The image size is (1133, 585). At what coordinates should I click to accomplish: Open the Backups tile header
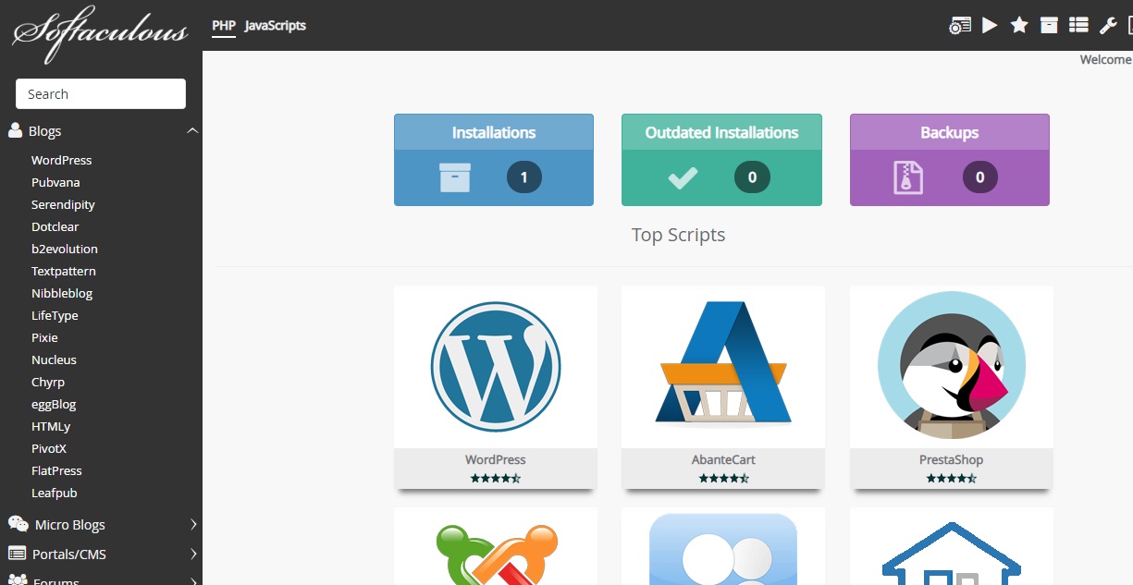pos(950,132)
